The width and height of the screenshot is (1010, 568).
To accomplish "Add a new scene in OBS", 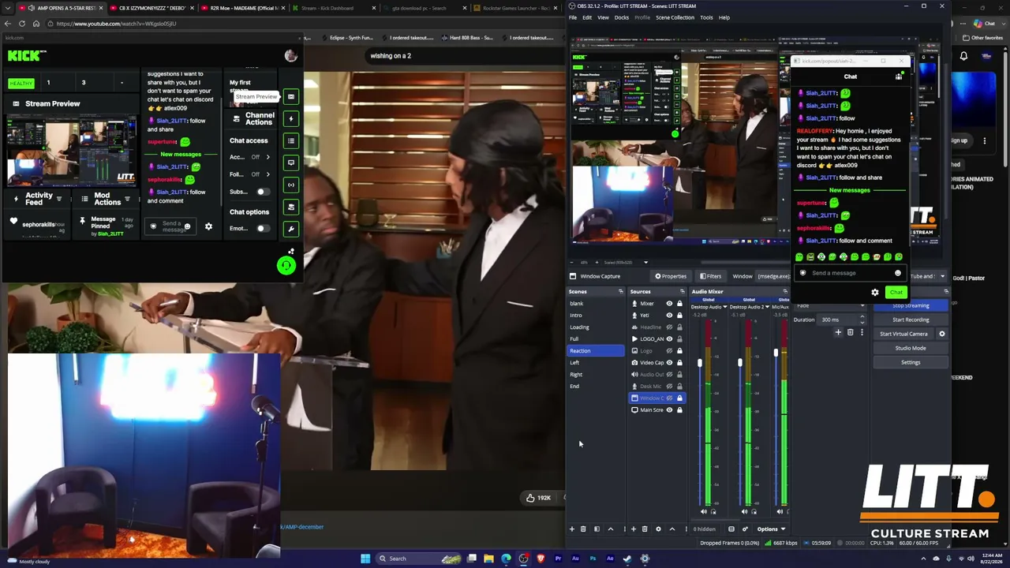I will click(572, 529).
